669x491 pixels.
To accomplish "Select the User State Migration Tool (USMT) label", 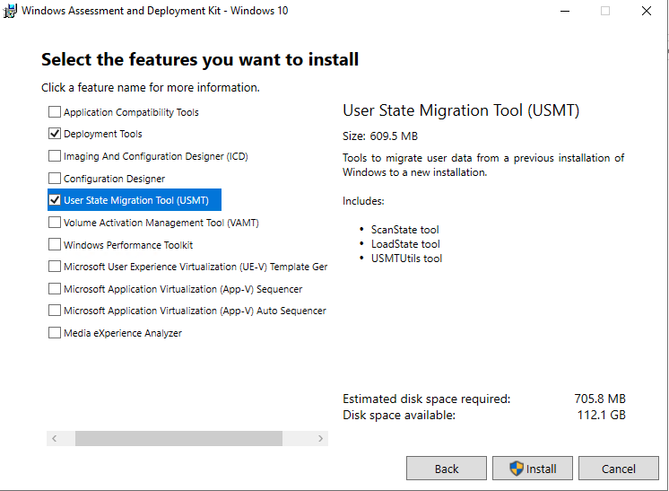I will pyautogui.click(x=136, y=200).
